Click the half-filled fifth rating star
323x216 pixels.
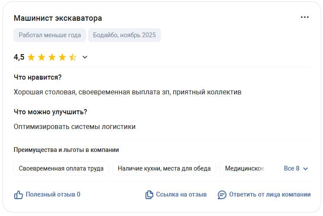73,57
